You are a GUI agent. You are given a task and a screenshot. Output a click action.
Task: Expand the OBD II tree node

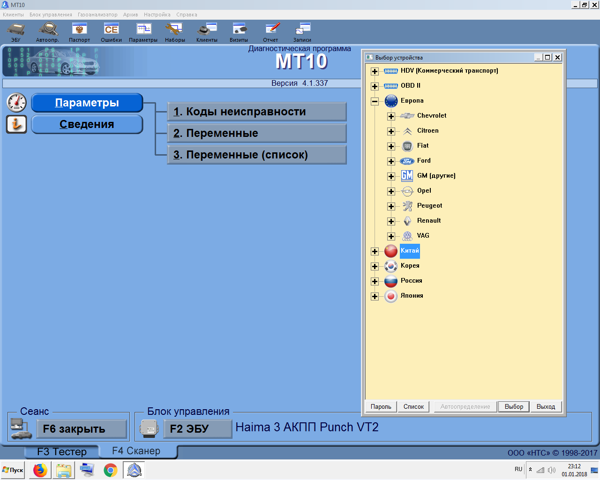point(375,86)
